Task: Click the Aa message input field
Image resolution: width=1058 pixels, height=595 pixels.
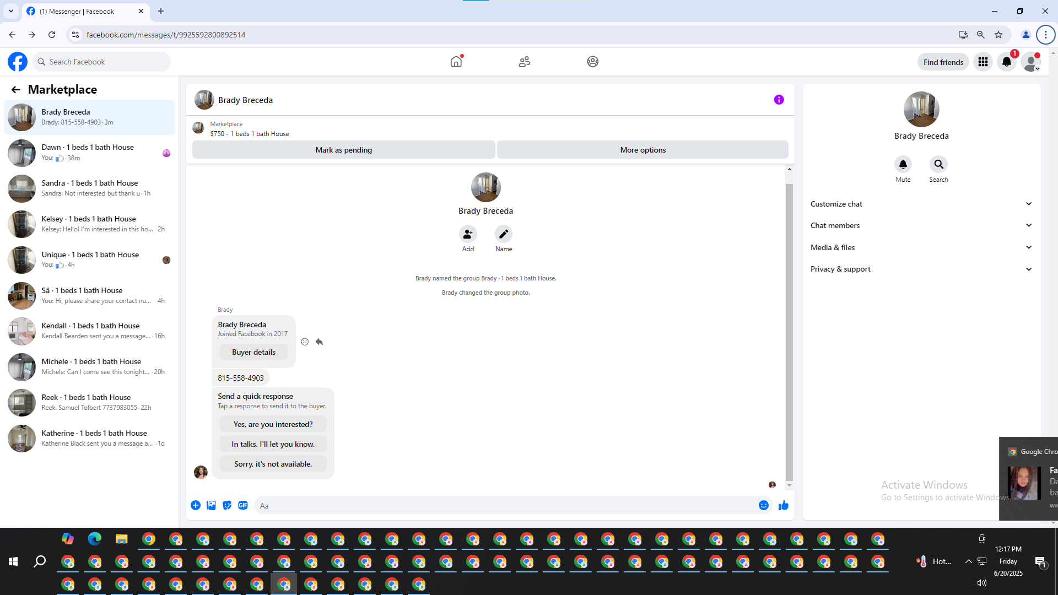Action: pyautogui.click(x=504, y=505)
